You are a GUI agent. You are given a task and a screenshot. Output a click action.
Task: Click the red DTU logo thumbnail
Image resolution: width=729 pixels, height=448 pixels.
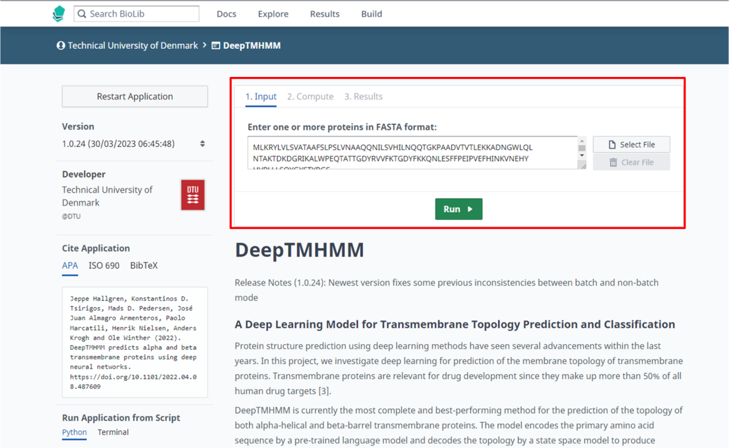192,195
